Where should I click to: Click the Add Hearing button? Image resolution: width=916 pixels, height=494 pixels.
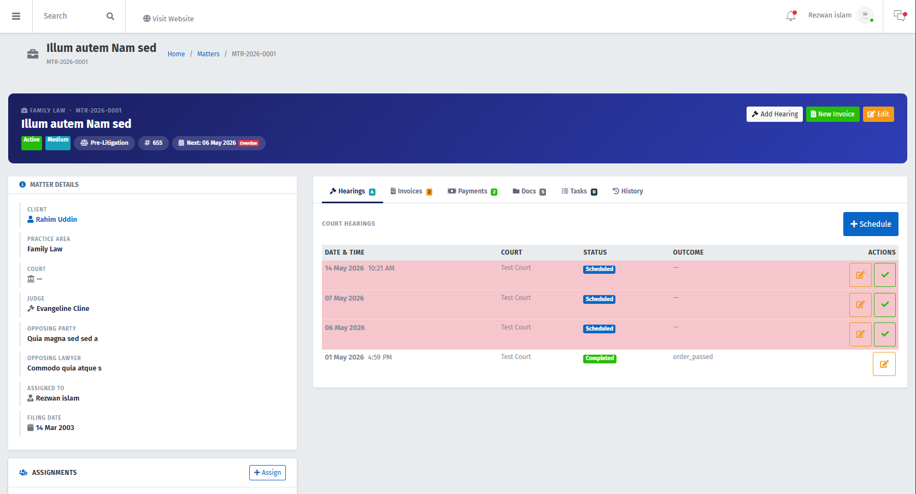click(774, 114)
